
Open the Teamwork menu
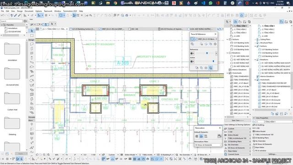point(48,11)
